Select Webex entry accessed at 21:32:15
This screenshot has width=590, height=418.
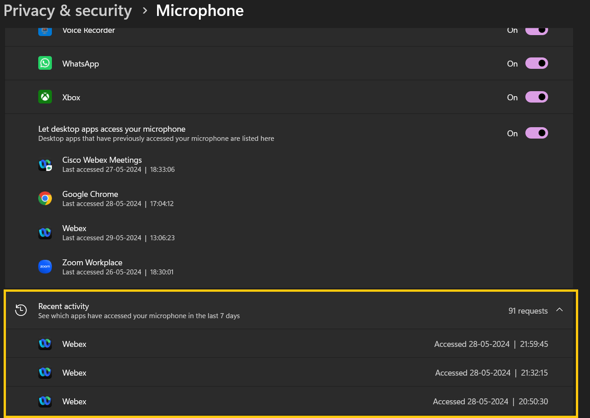(291, 373)
